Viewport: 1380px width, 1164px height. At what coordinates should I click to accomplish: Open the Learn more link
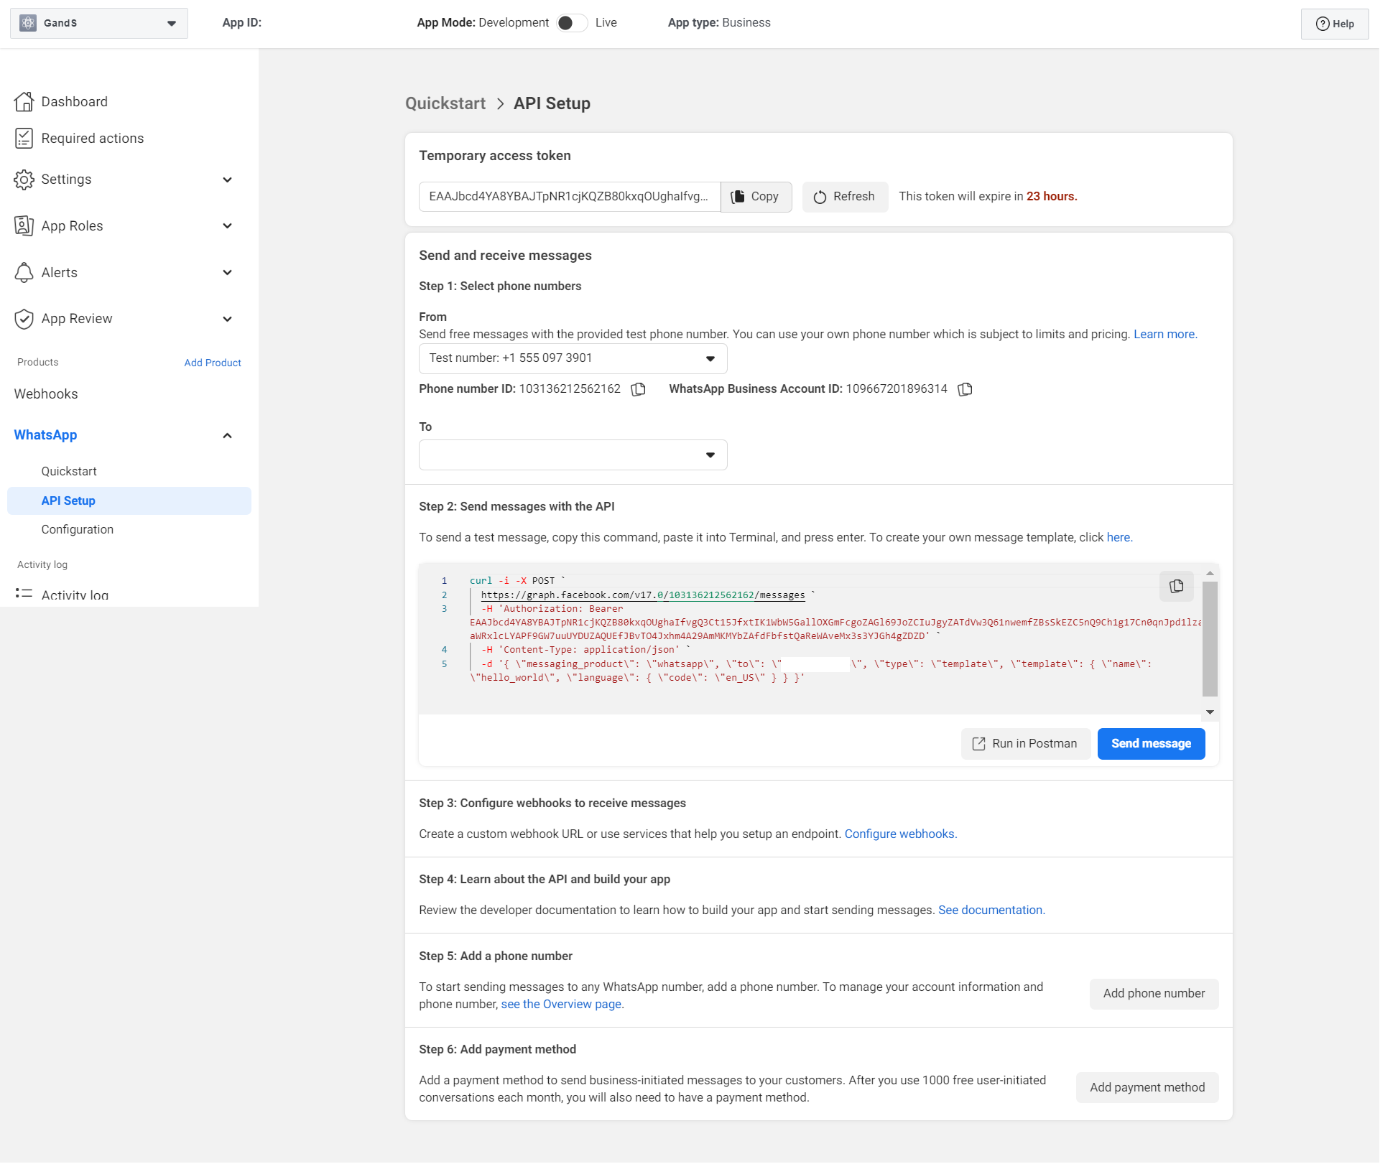pyautogui.click(x=1165, y=335)
